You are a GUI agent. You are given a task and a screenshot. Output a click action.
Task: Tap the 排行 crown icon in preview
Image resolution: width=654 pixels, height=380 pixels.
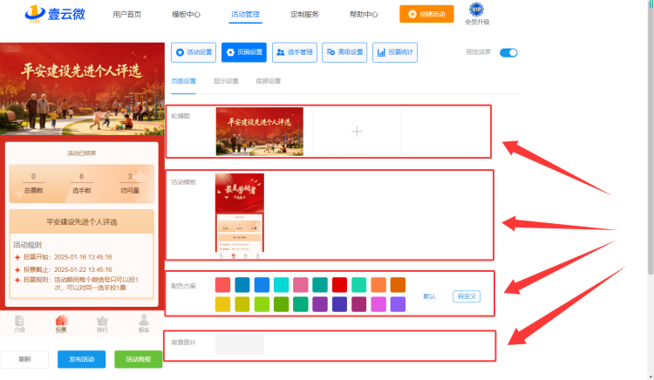coord(102,323)
